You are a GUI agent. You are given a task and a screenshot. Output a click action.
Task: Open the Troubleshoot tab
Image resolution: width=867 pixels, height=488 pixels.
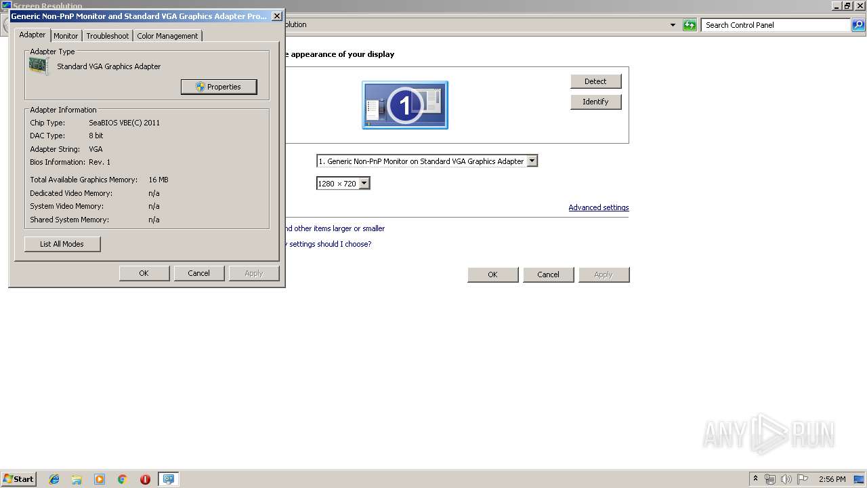coord(107,36)
